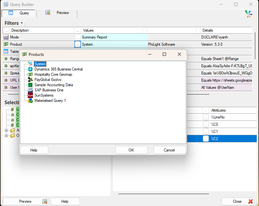Choose SunSystems in the Products tree

[44, 95]
